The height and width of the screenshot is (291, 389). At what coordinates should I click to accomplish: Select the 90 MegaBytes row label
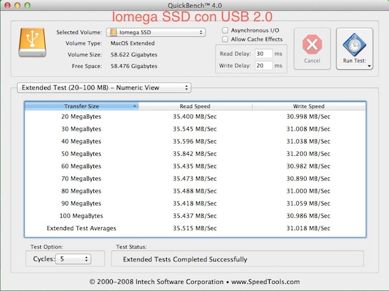[x=82, y=204]
